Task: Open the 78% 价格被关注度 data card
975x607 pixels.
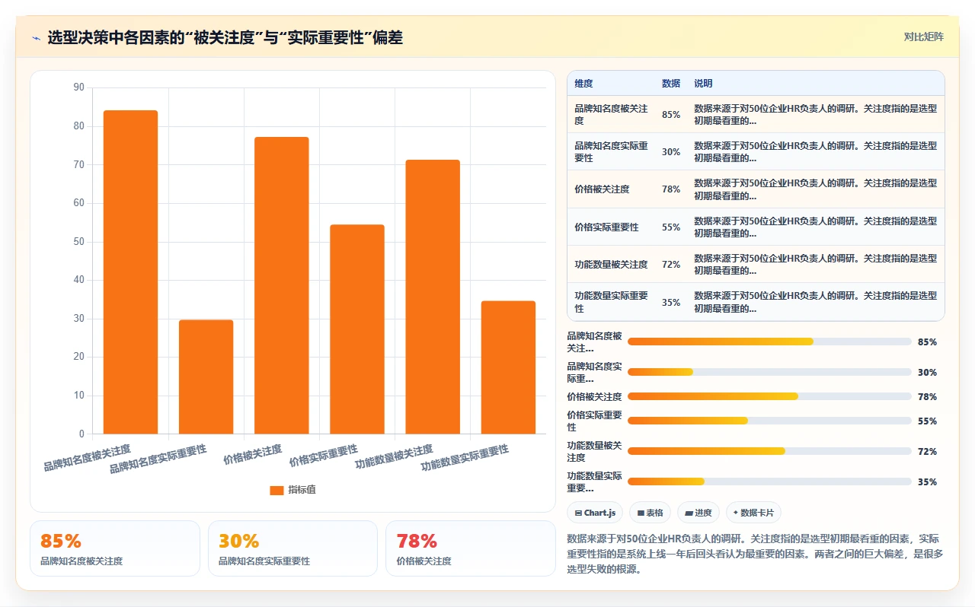Action: (x=471, y=548)
